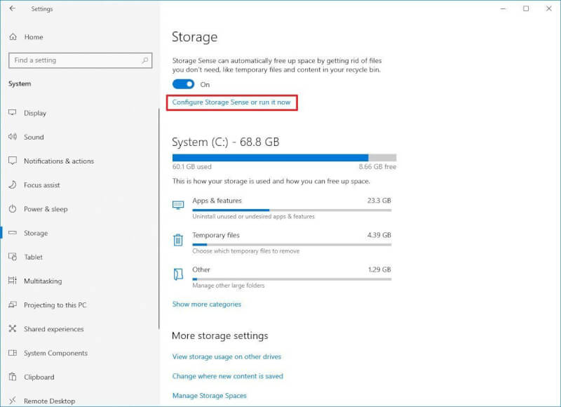Click the search magnifier icon in Find a setting
561x407 pixels.
(145, 60)
